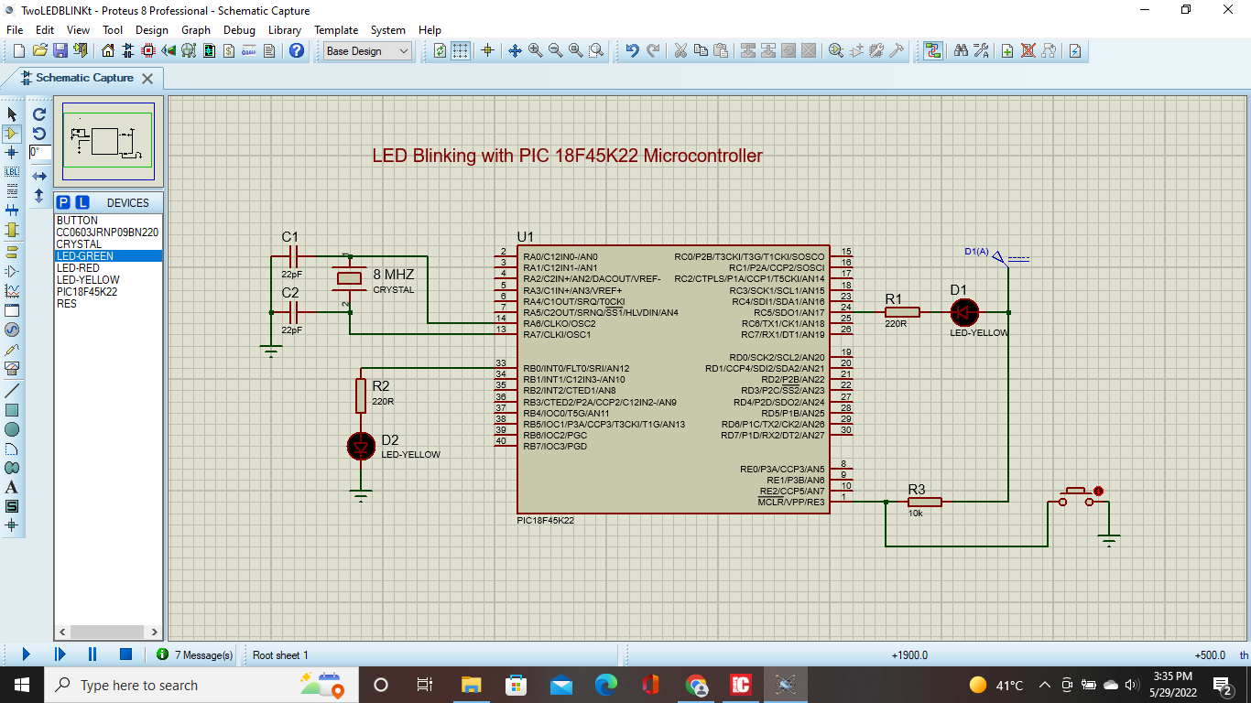Toggle the grid display icon
The image size is (1251, 703).
tap(461, 51)
